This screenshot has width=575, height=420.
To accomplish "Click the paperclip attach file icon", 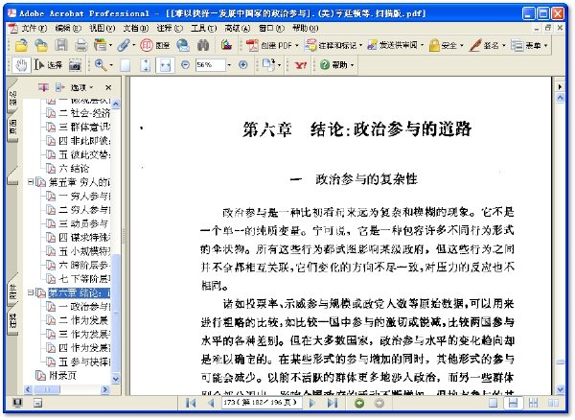I will coord(124,45).
